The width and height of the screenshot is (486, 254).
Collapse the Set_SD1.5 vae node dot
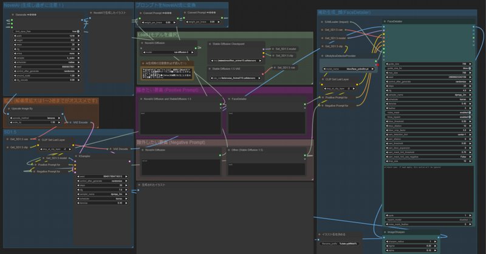[275, 67]
